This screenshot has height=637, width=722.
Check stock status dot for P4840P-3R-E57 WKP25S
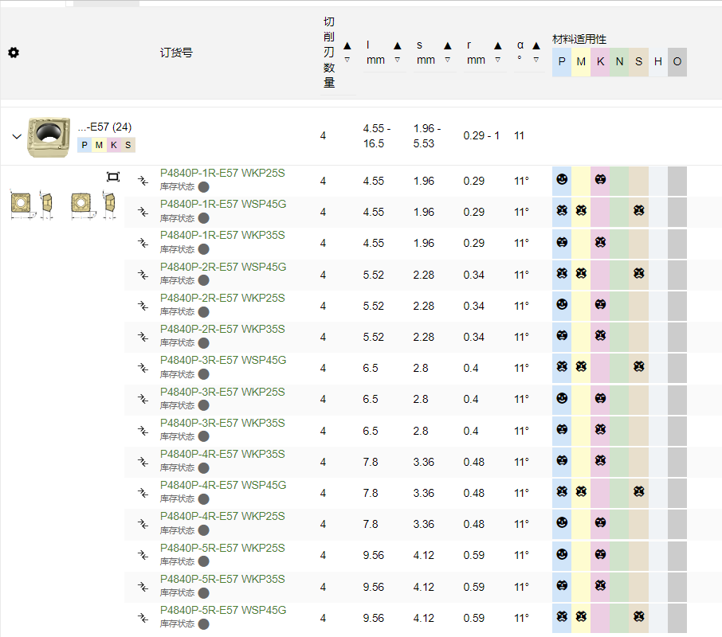coord(204,405)
